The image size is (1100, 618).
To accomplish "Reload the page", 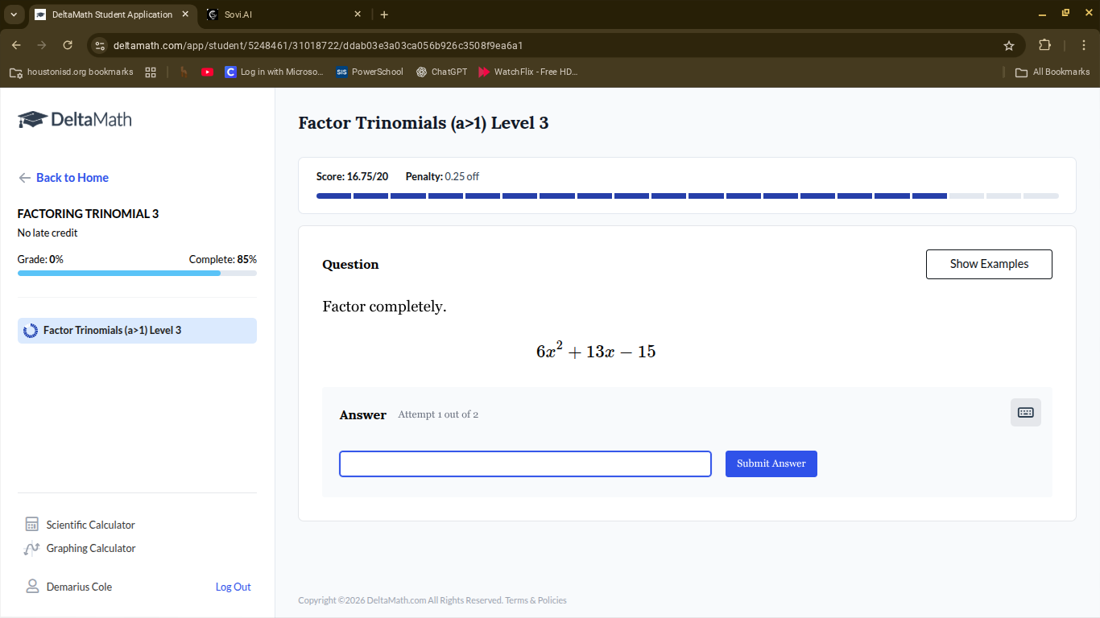I will coord(68,46).
